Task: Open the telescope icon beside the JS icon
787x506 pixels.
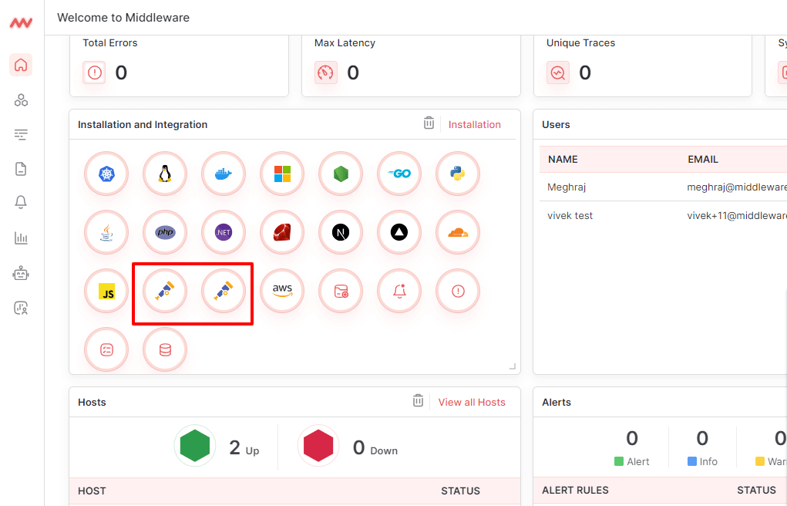Action: 165,292
